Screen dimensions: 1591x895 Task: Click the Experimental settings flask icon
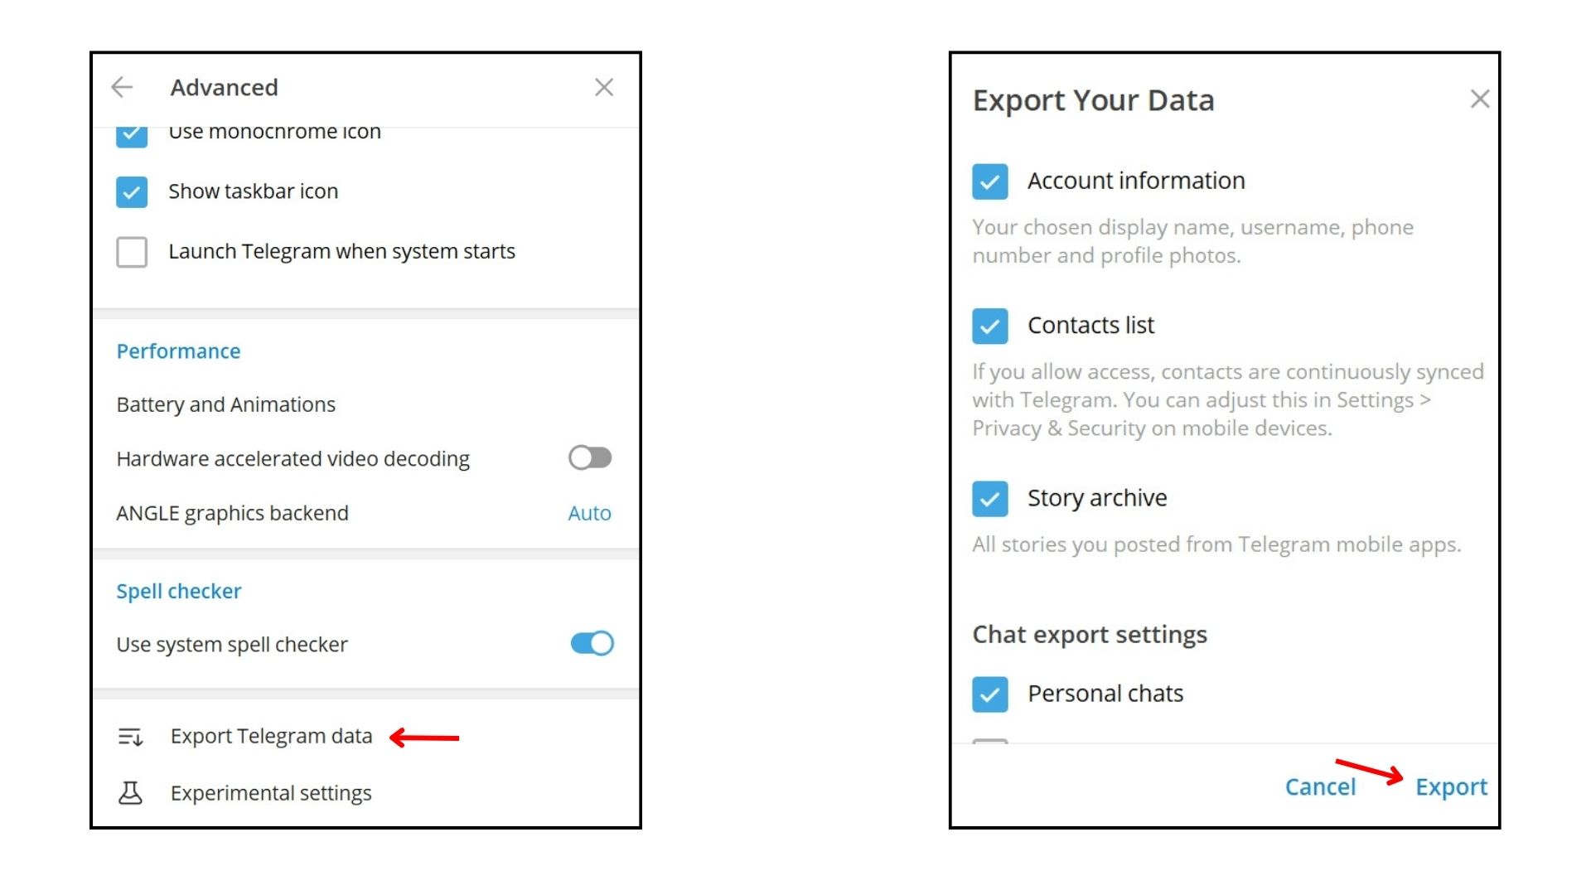pos(131,793)
